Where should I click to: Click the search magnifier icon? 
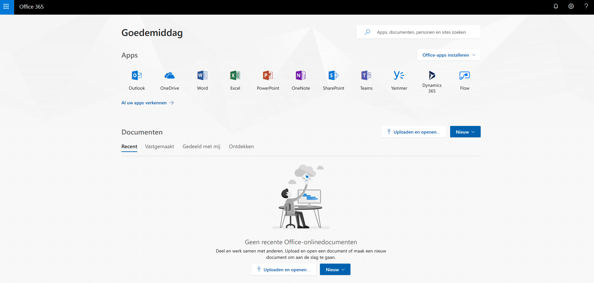click(x=367, y=32)
